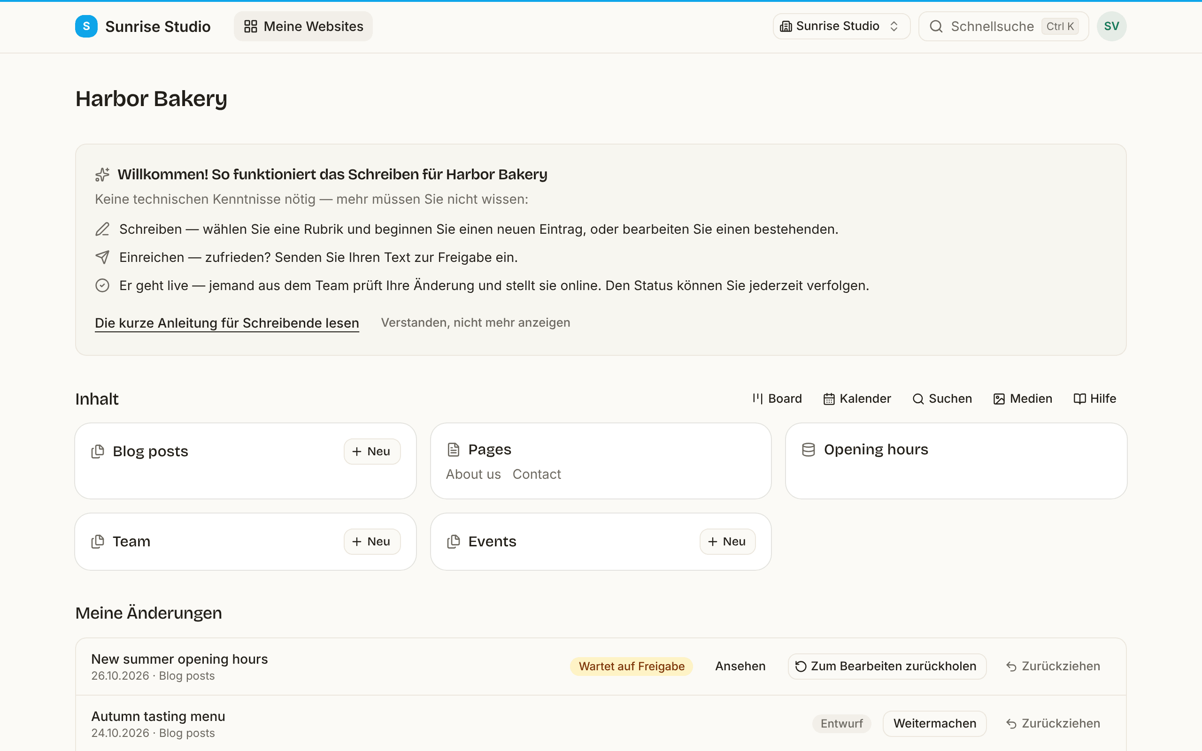Open Meine Websites from the top bar
The width and height of the screenshot is (1202, 751).
tap(303, 26)
